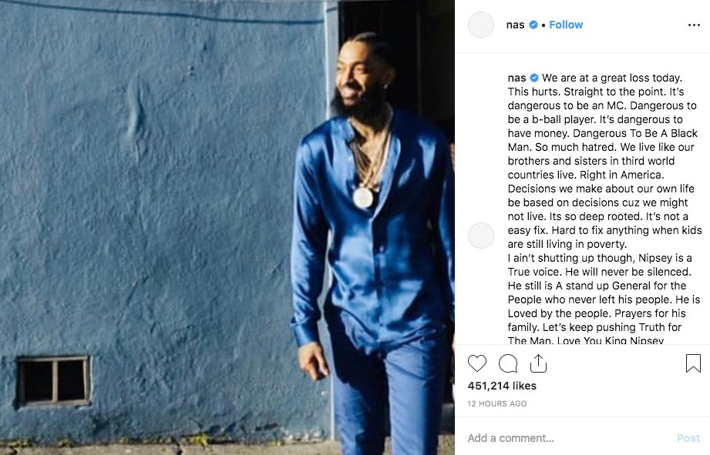Save the post with the bookmark icon
Image resolution: width=710 pixels, height=455 pixels.
pyautogui.click(x=693, y=363)
